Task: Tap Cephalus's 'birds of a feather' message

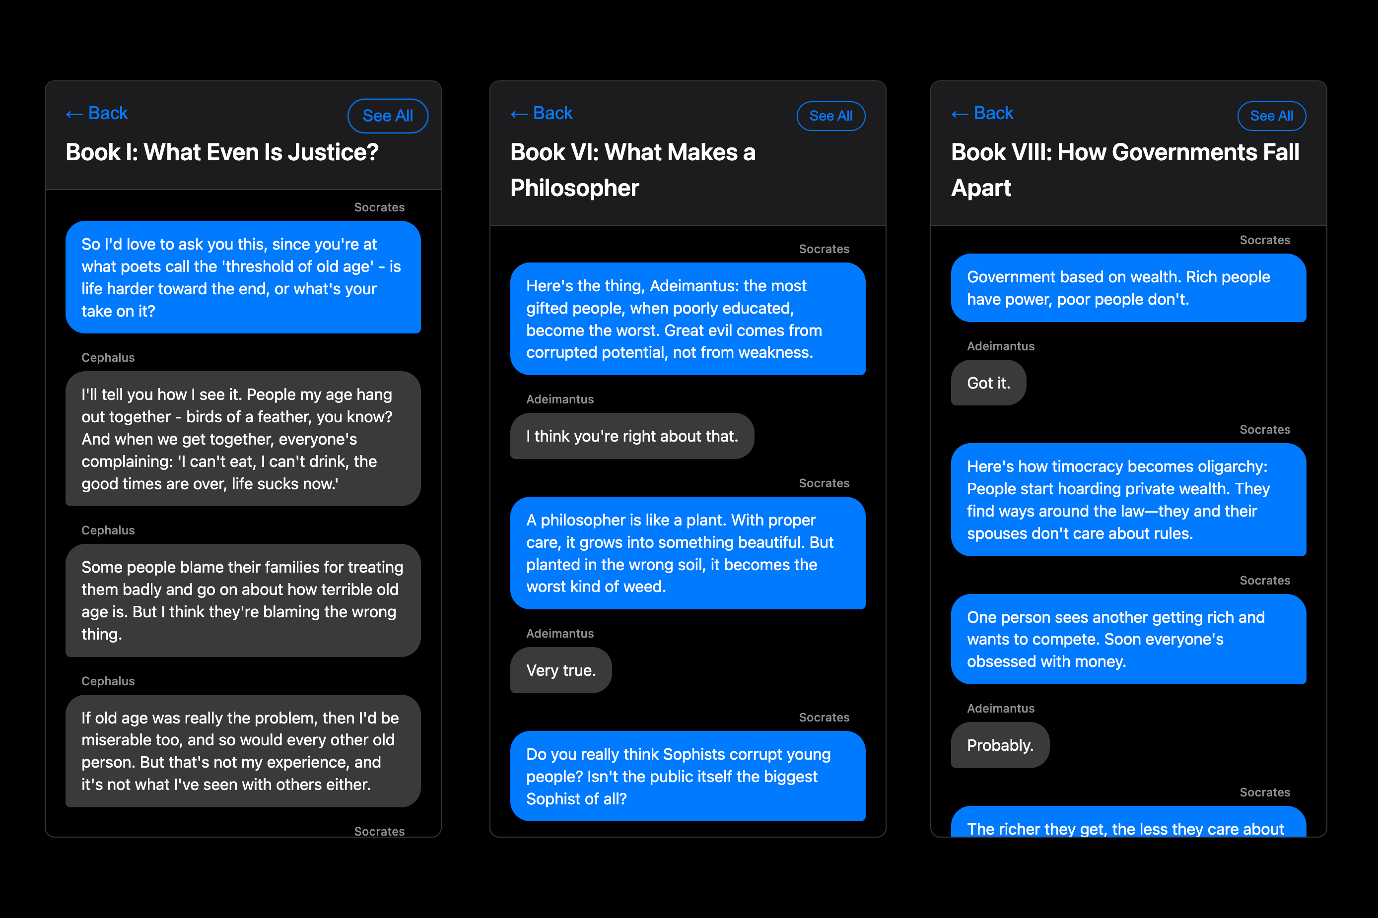Action: click(x=243, y=439)
